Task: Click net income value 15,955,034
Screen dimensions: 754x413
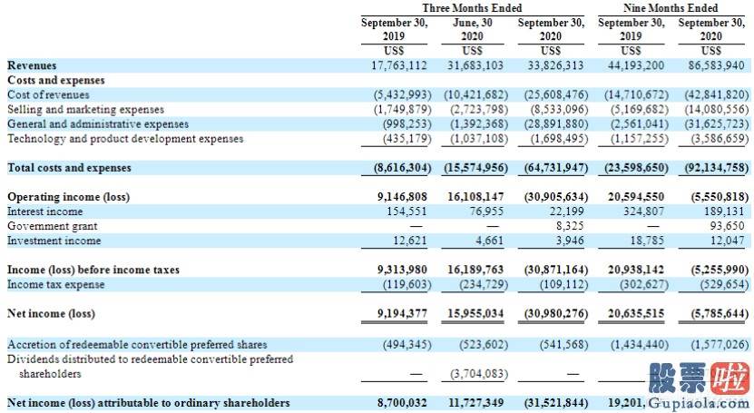Action: [x=475, y=314]
